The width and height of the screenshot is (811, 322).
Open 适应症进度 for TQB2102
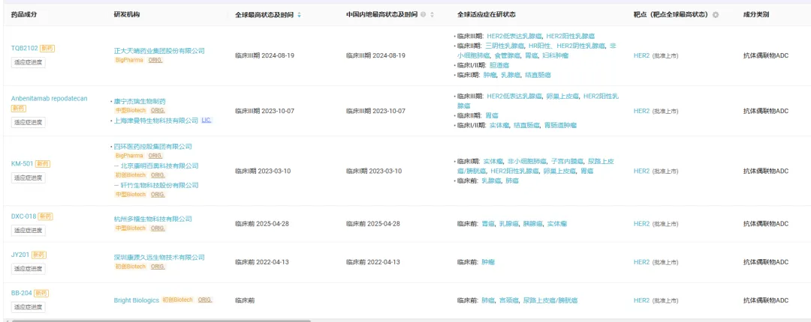(x=29, y=61)
